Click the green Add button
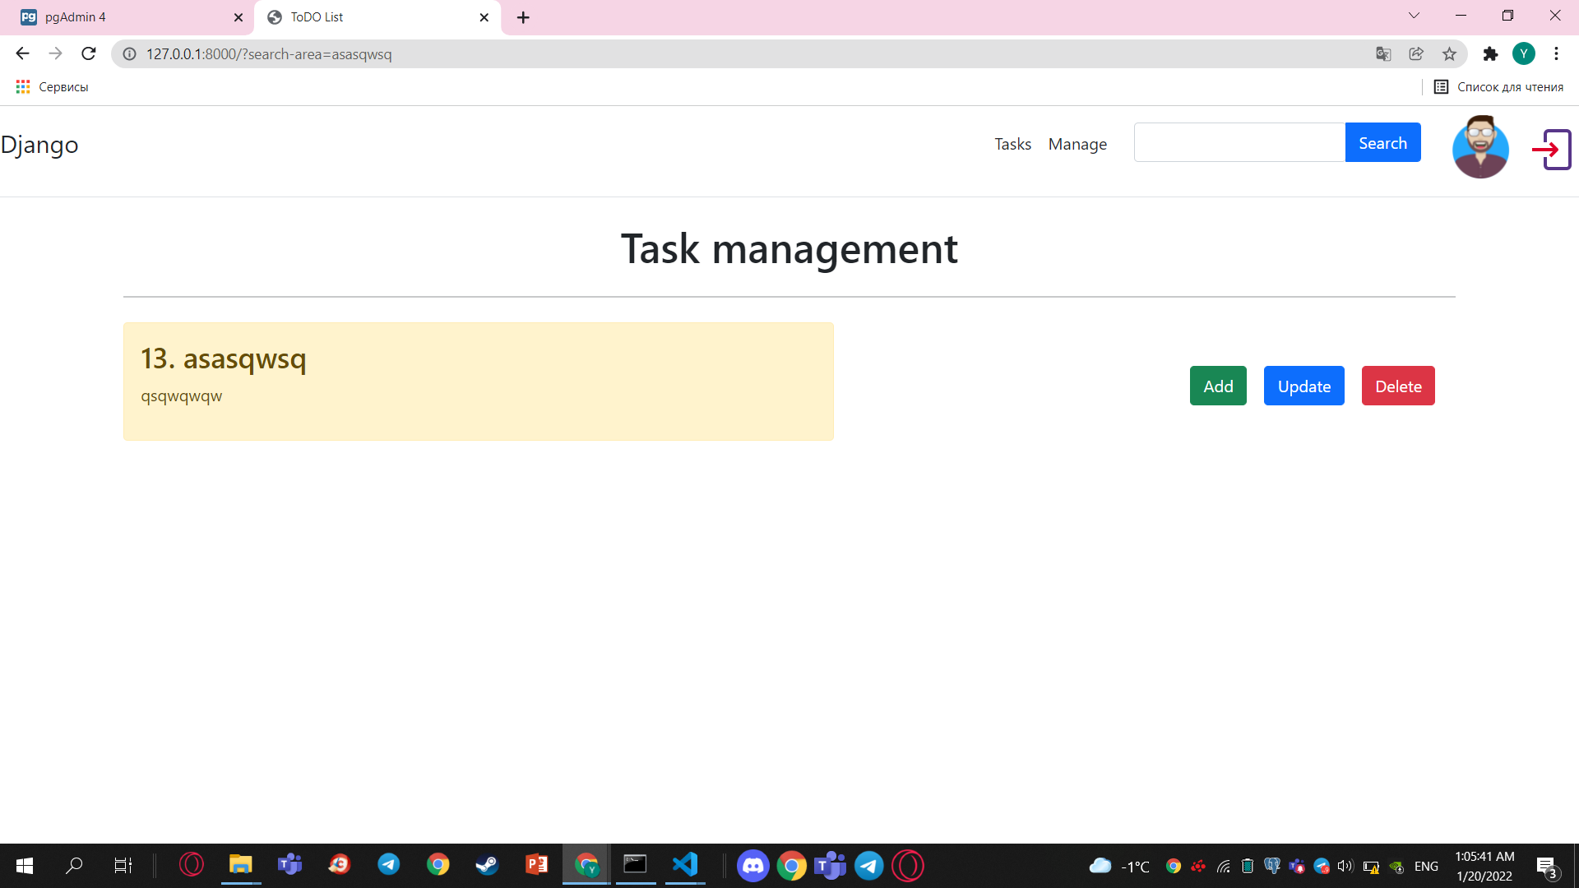1579x888 pixels. coord(1218,386)
